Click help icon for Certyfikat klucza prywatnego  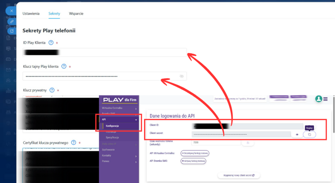pos(74,142)
